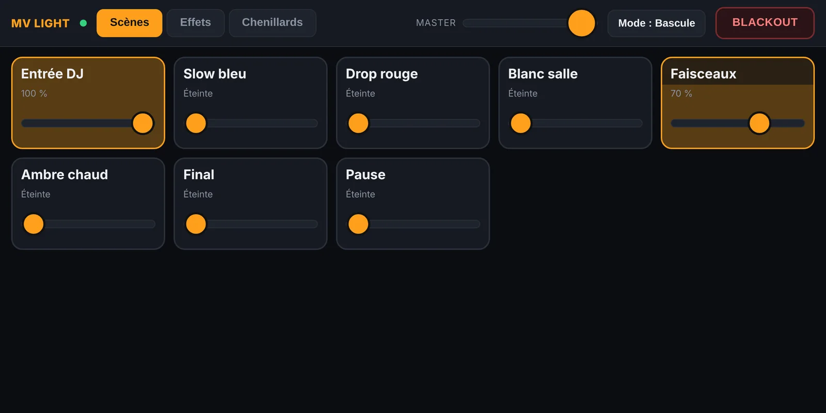The image size is (826, 413).
Task: Click the Pause scene intensity slider
Action: coord(412,224)
